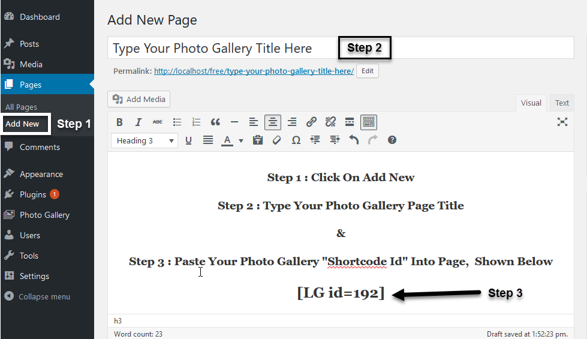The width and height of the screenshot is (587, 339).
Task: Open Posts menu in the sidebar
Action: click(47, 44)
